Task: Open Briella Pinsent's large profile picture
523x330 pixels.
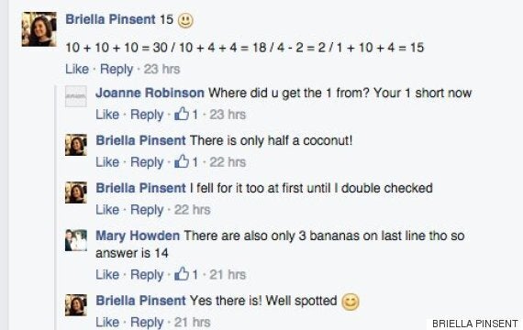Action: pos(39,29)
